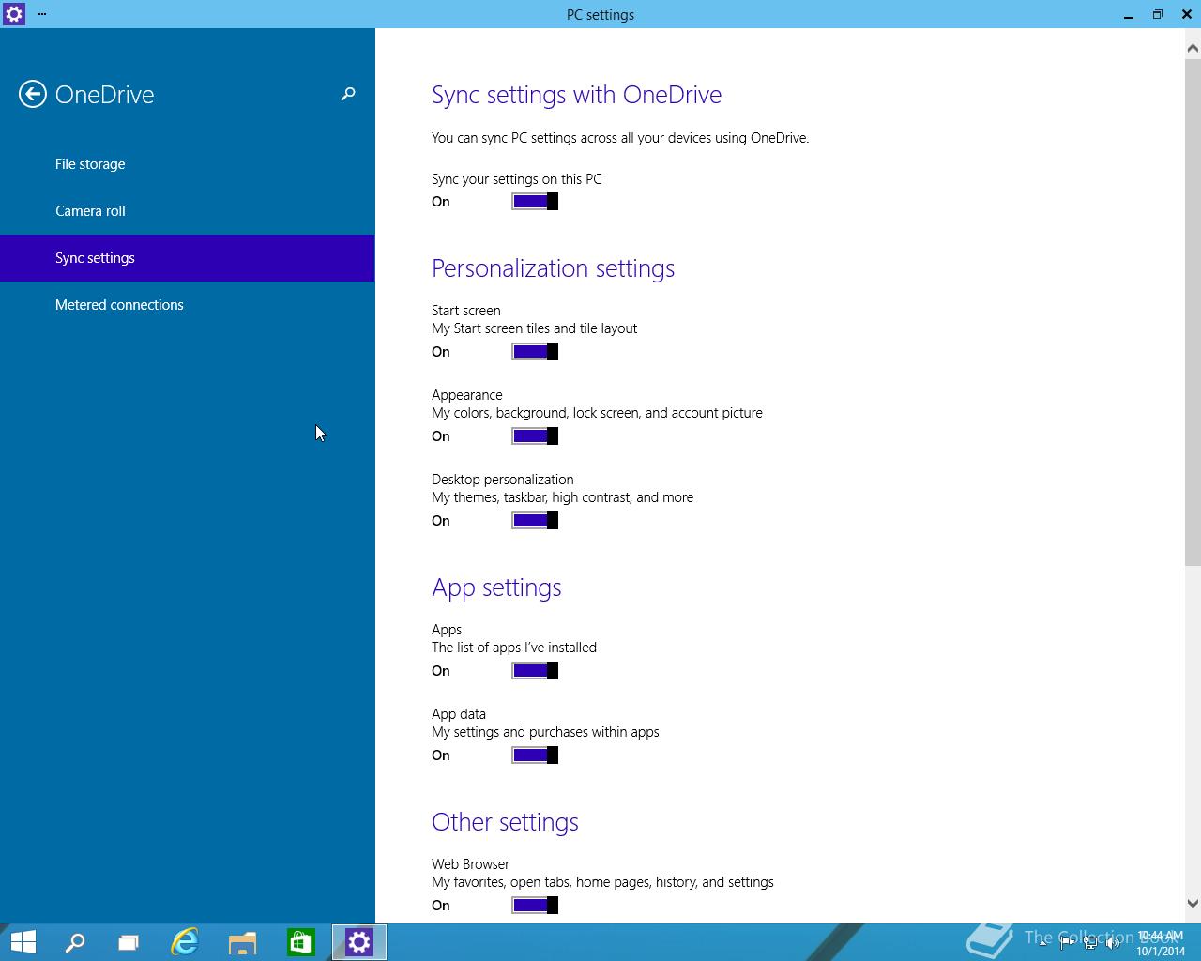Toggle Sync your settings on this PC
This screenshot has width=1201, height=961.
[x=535, y=202]
